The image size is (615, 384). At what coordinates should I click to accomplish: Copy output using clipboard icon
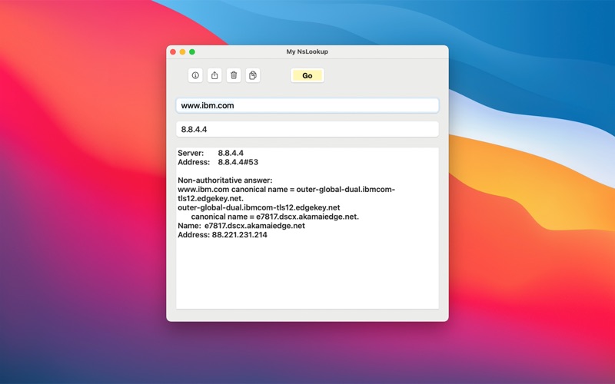click(x=253, y=75)
